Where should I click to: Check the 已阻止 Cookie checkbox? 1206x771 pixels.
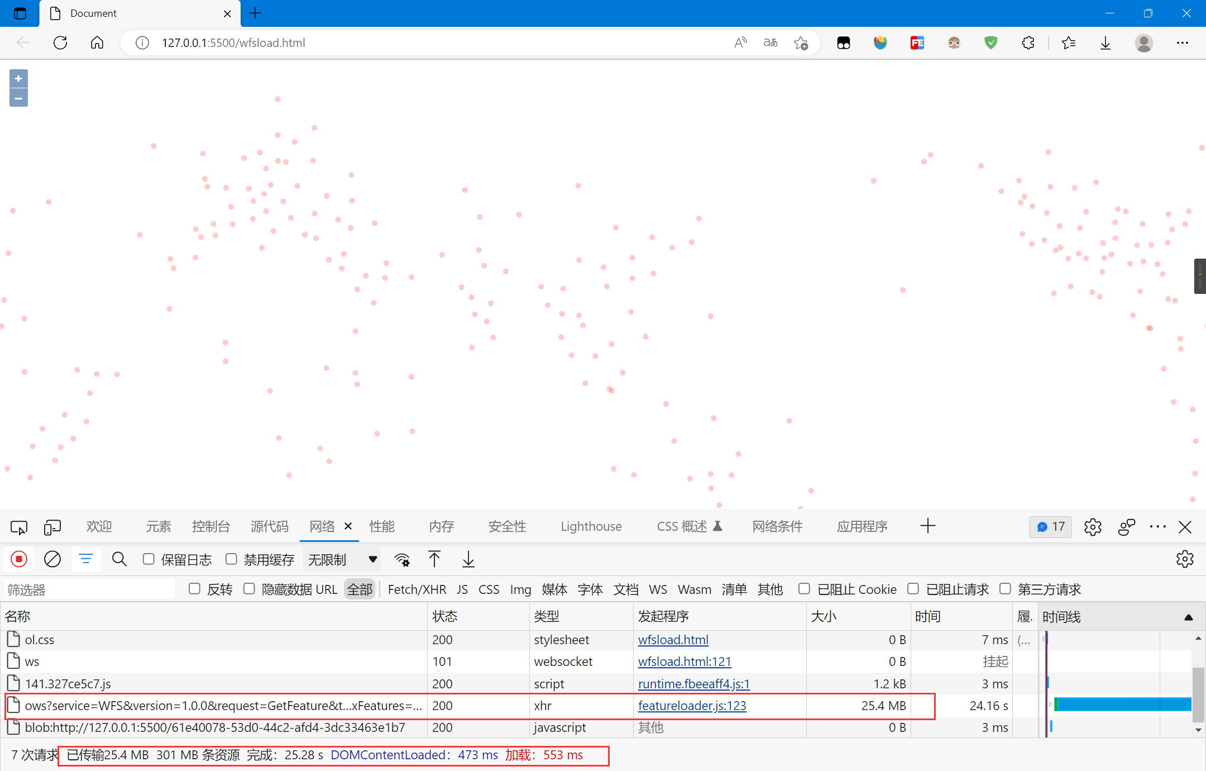804,589
